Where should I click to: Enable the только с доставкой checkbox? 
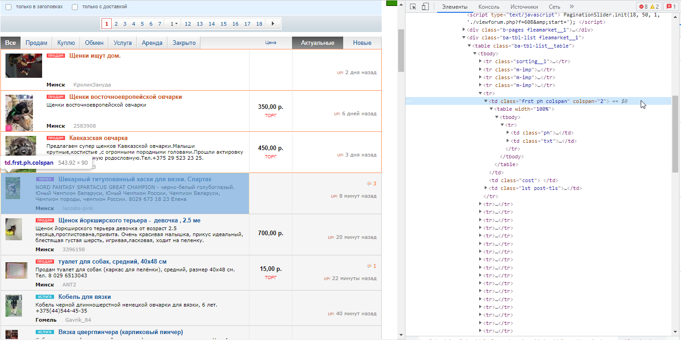click(x=75, y=7)
